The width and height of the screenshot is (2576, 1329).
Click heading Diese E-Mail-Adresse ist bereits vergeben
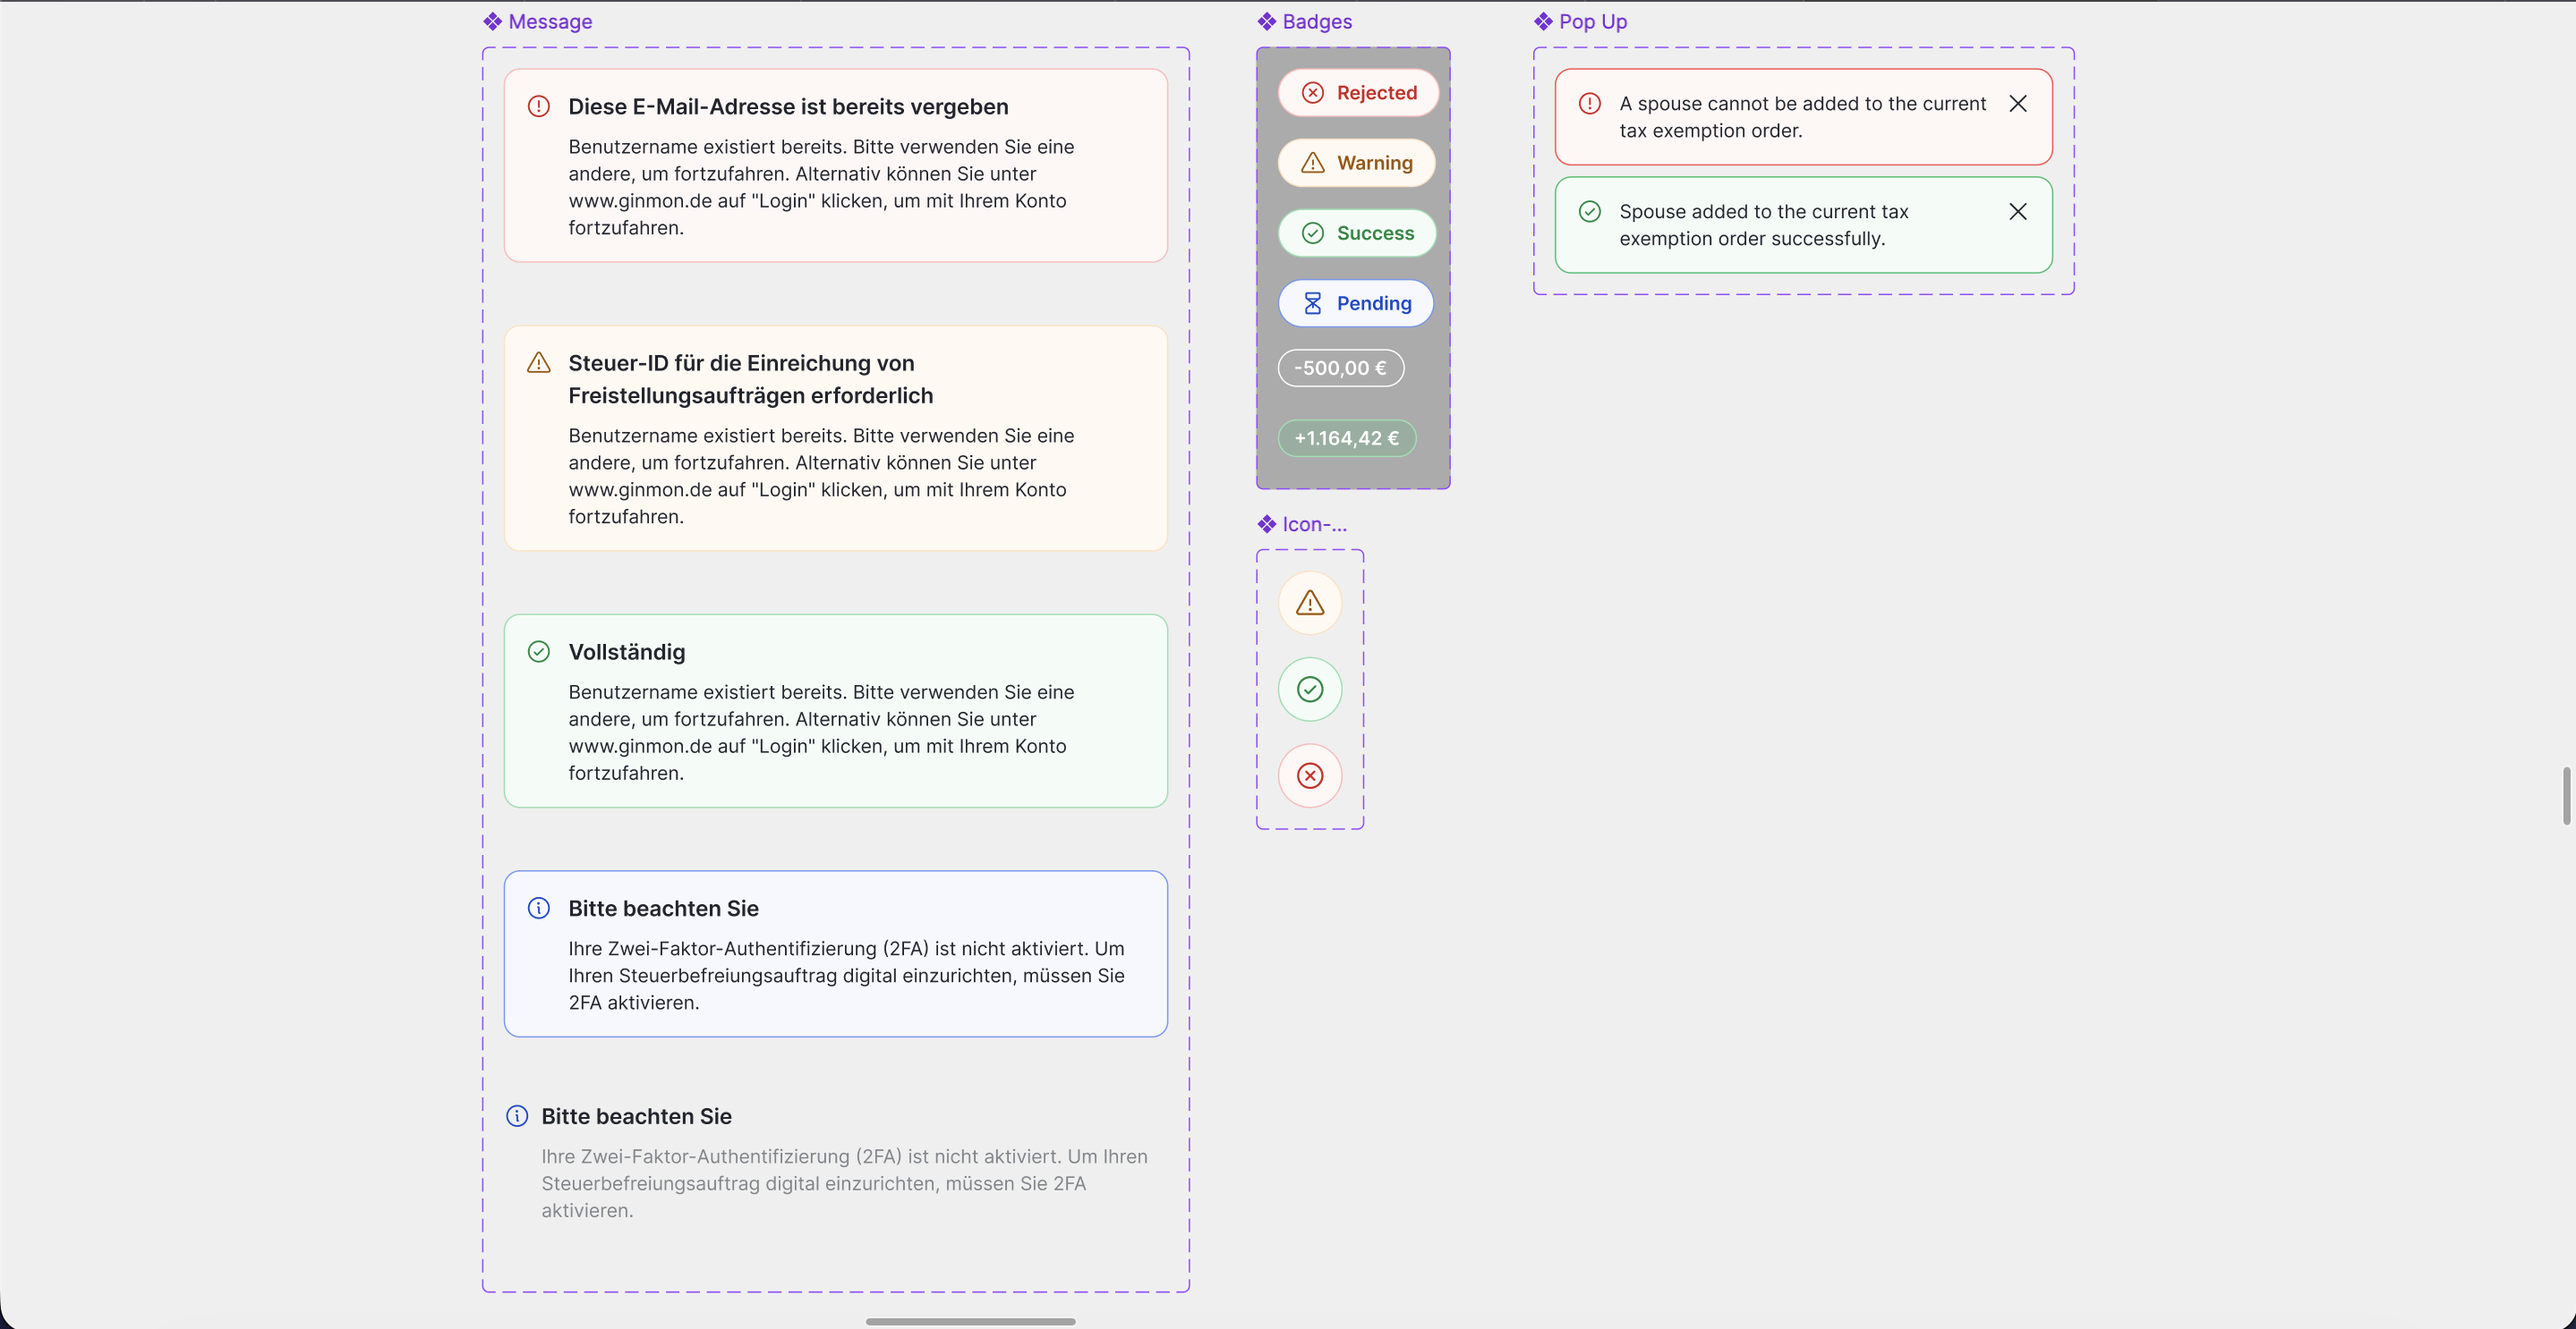click(x=788, y=106)
